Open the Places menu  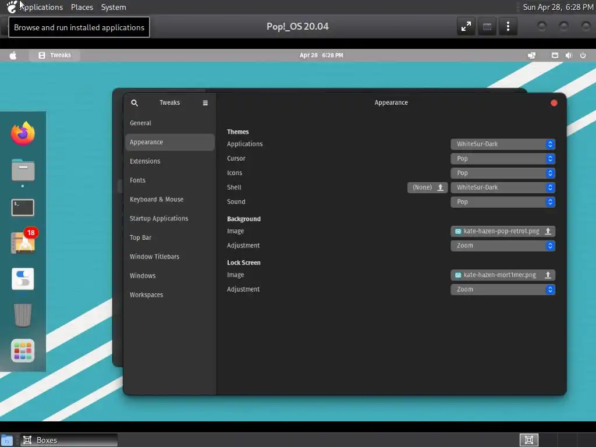click(82, 7)
